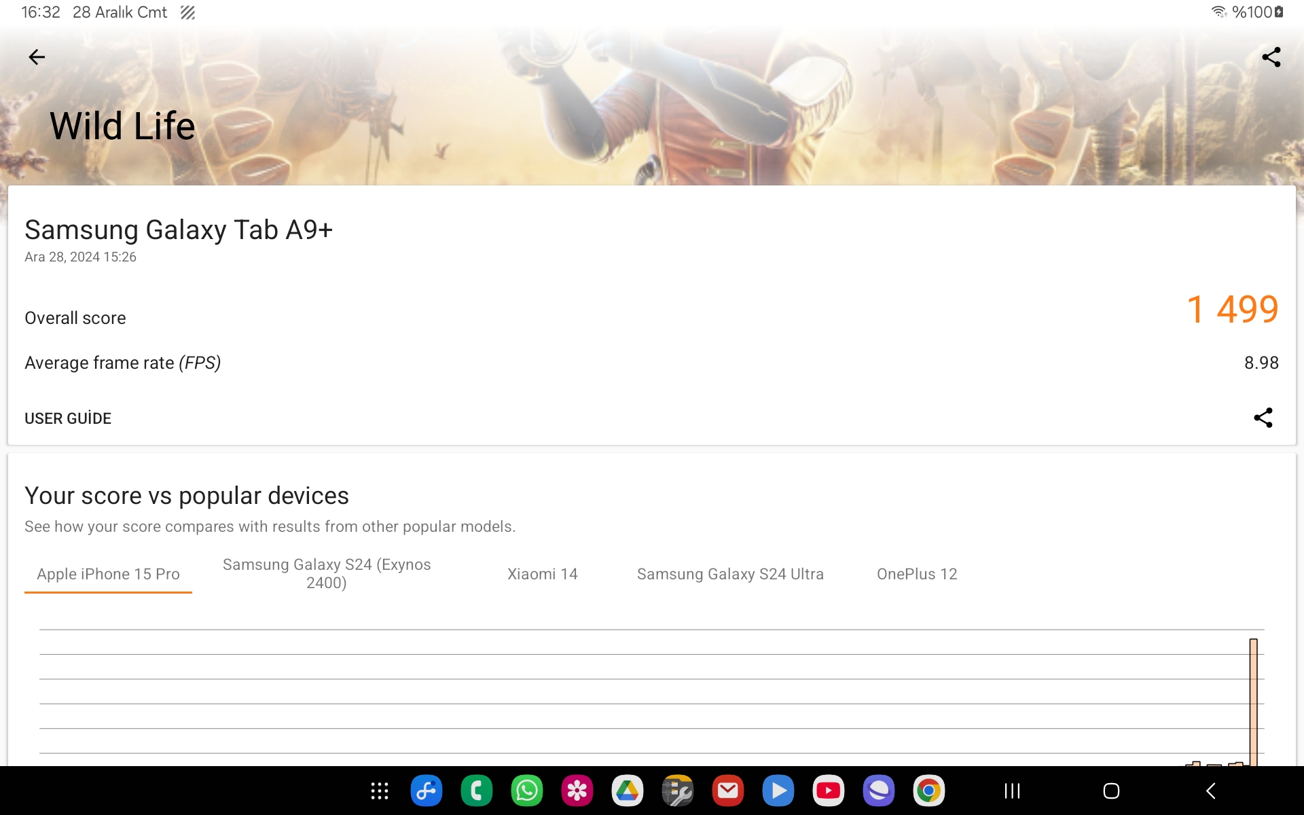Tap the battery %100 indicator
This screenshot has height=815, width=1304.
pos(1257,12)
